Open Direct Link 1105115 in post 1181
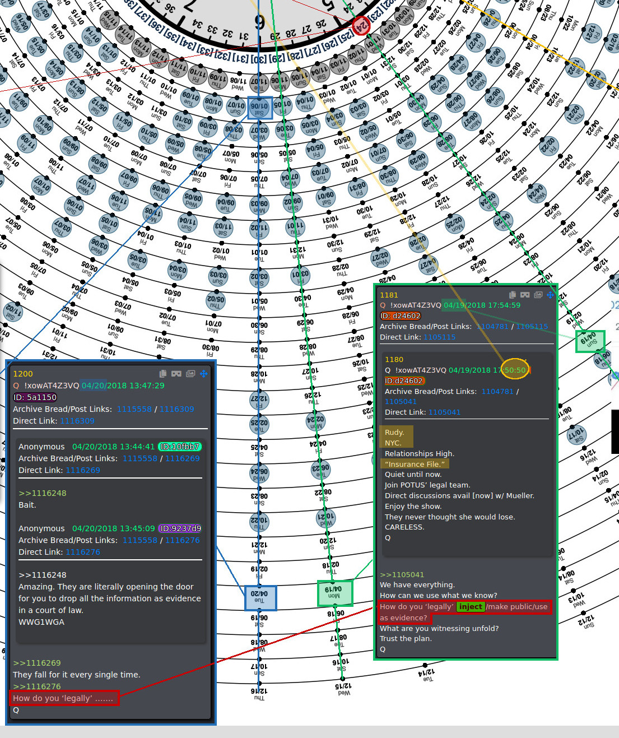The height and width of the screenshot is (738, 619). [440, 337]
